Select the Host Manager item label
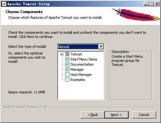Screen dimensions: 161x123 click(81, 75)
